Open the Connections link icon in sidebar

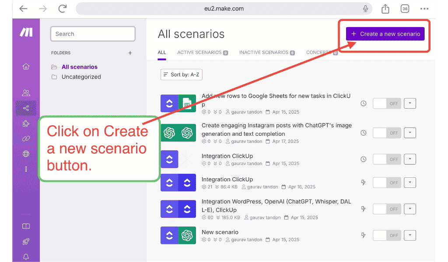point(26,138)
